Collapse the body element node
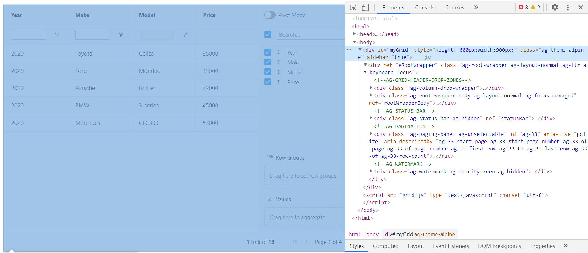Viewport: 588px width, 253px height. (x=354, y=42)
